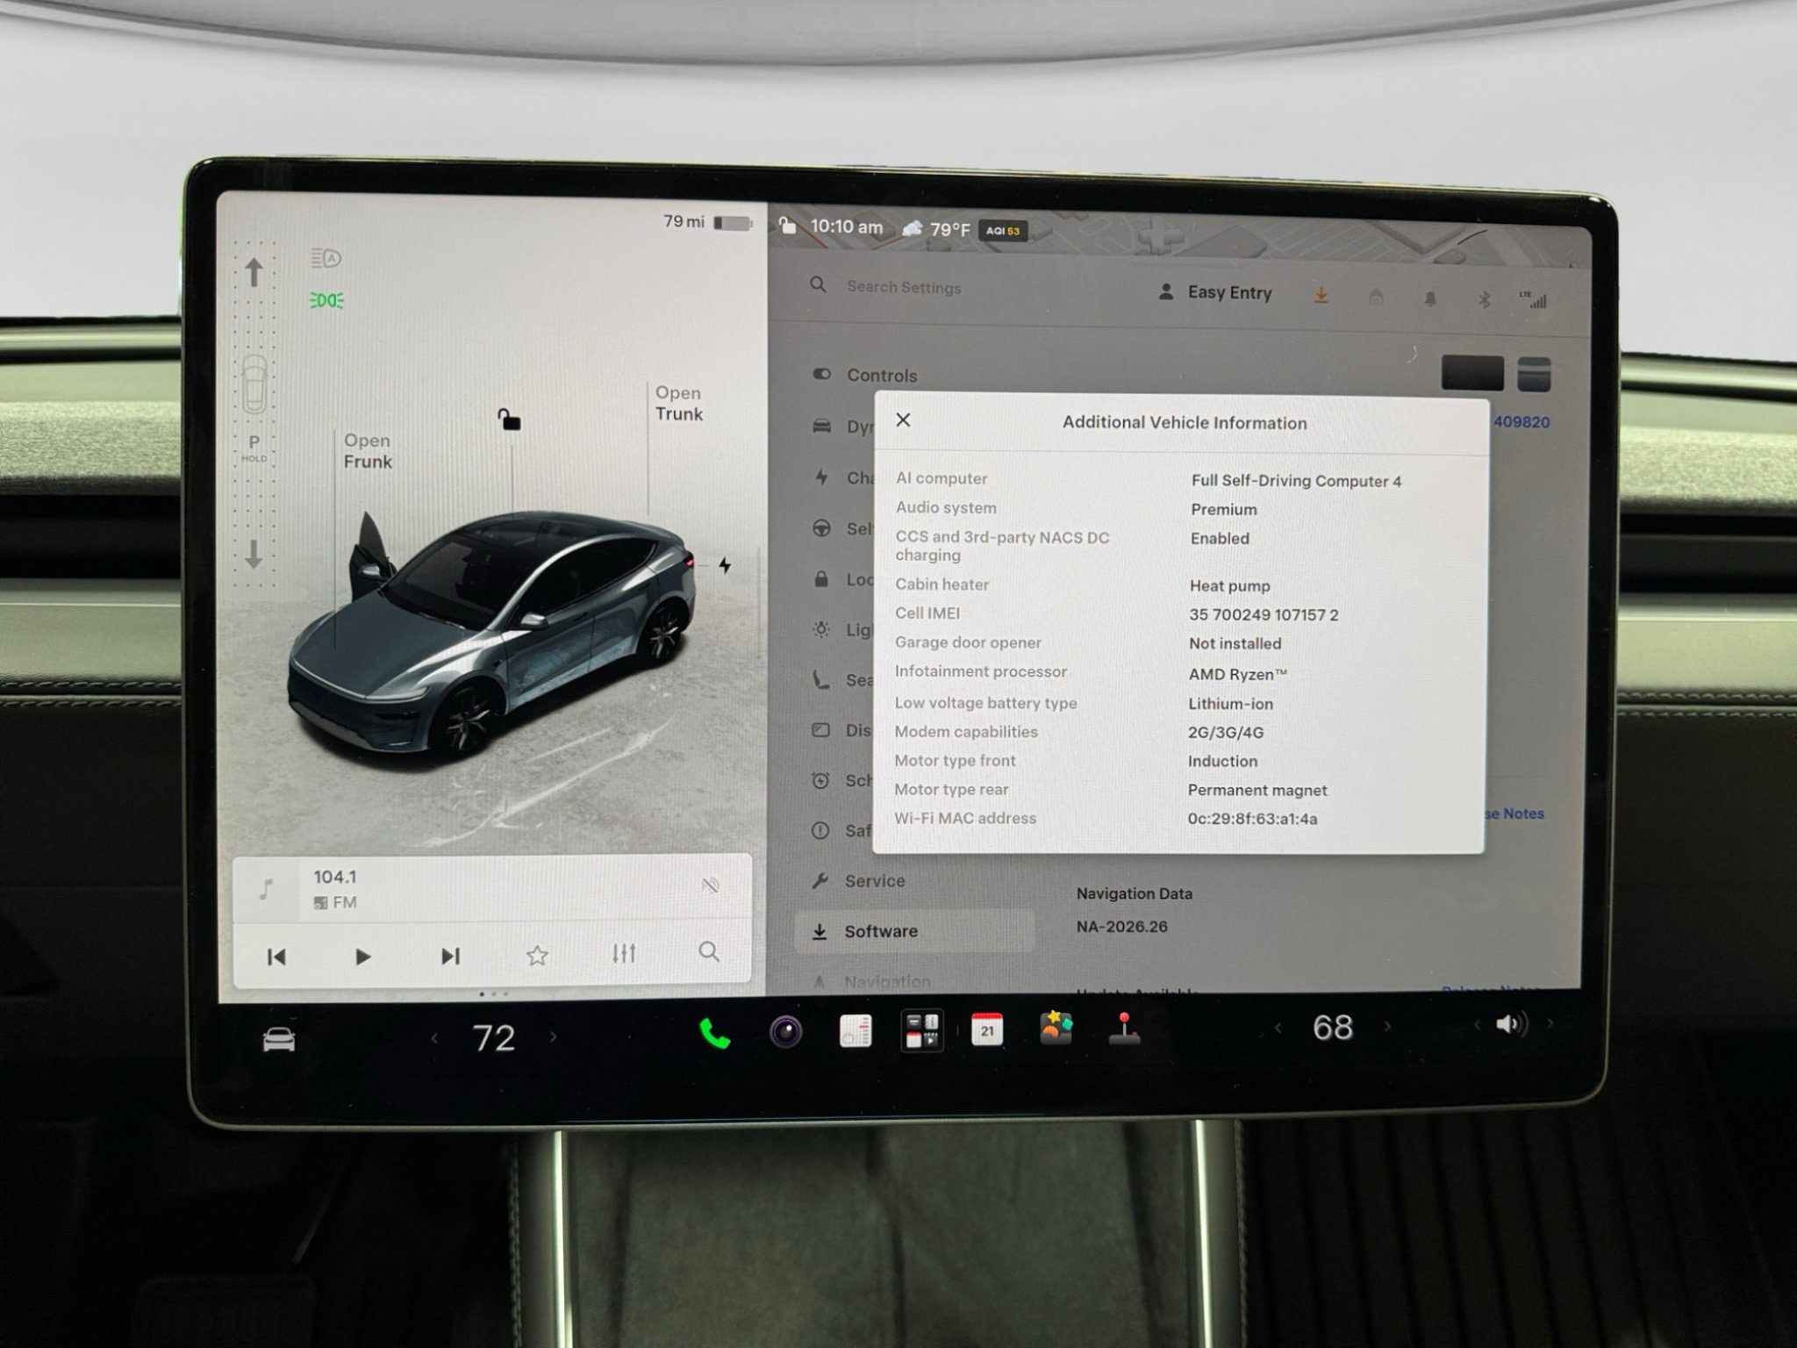Tap the mute speaker icon in media card

point(711,886)
